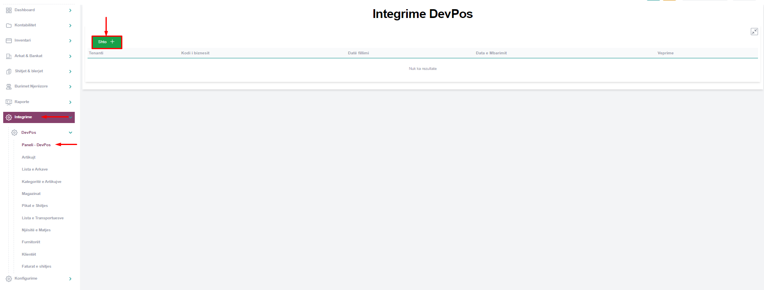
Task: Click the Inventari card icon
Action: tap(9, 41)
